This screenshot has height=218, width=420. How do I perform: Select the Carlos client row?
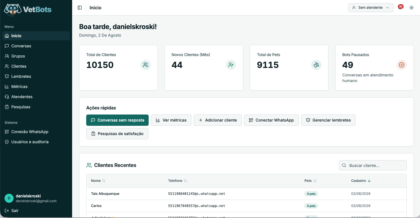246,206
